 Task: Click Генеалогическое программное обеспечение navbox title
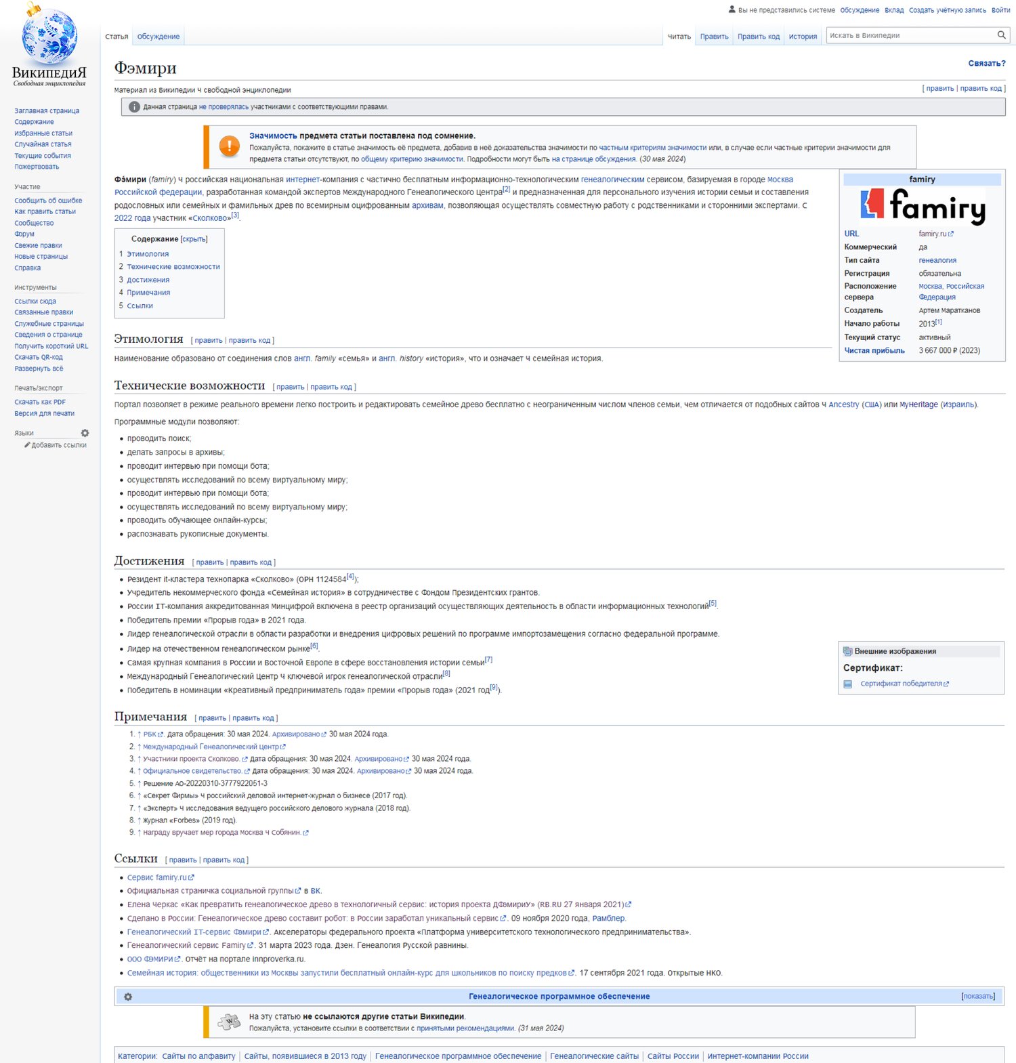point(559,997)
